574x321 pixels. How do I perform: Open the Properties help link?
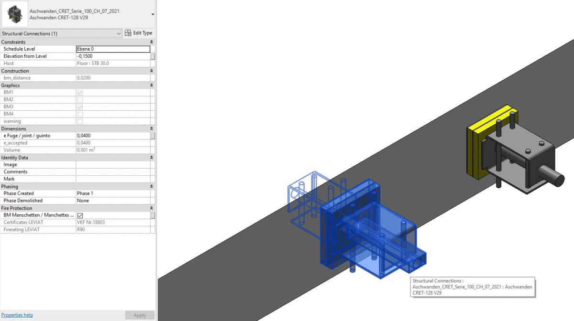17,315
